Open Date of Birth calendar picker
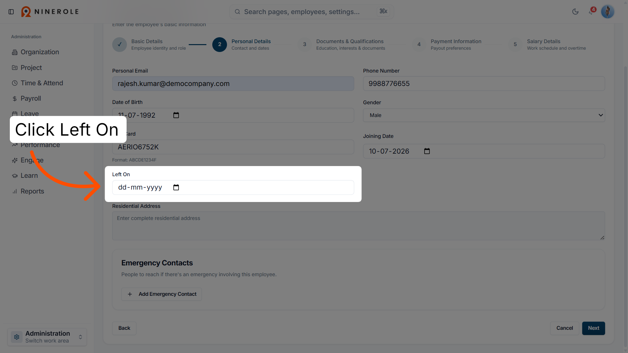This screenshot has height=353, width=628. [176, 115]
